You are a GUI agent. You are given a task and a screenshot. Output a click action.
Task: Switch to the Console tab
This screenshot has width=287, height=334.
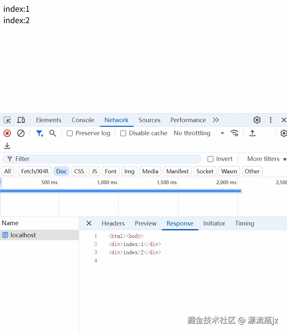click(83, 120)
